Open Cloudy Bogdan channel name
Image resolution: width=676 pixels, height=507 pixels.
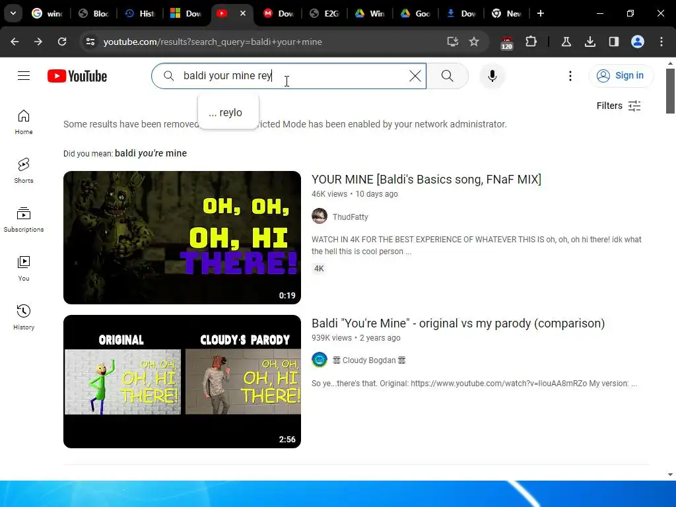pos(369,360)
